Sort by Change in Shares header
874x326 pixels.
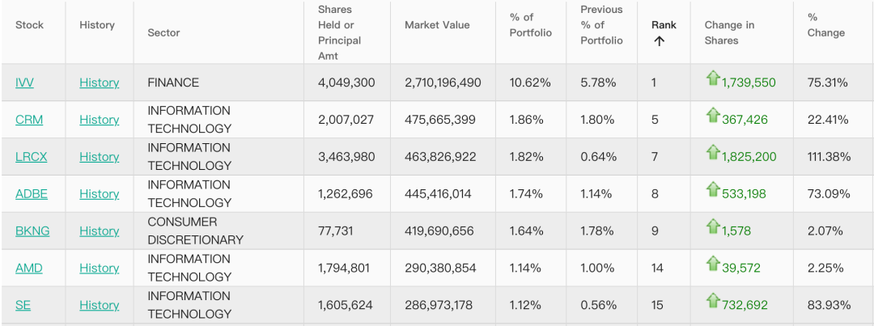pos(729,32)
